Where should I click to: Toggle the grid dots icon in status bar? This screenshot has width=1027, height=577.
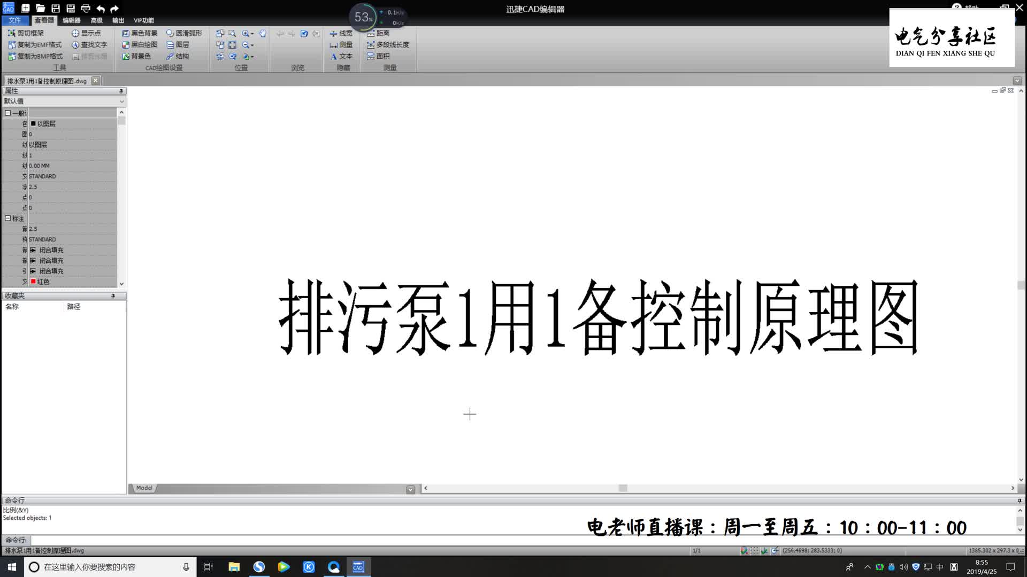pyautogui.click(x=754, y=551)
